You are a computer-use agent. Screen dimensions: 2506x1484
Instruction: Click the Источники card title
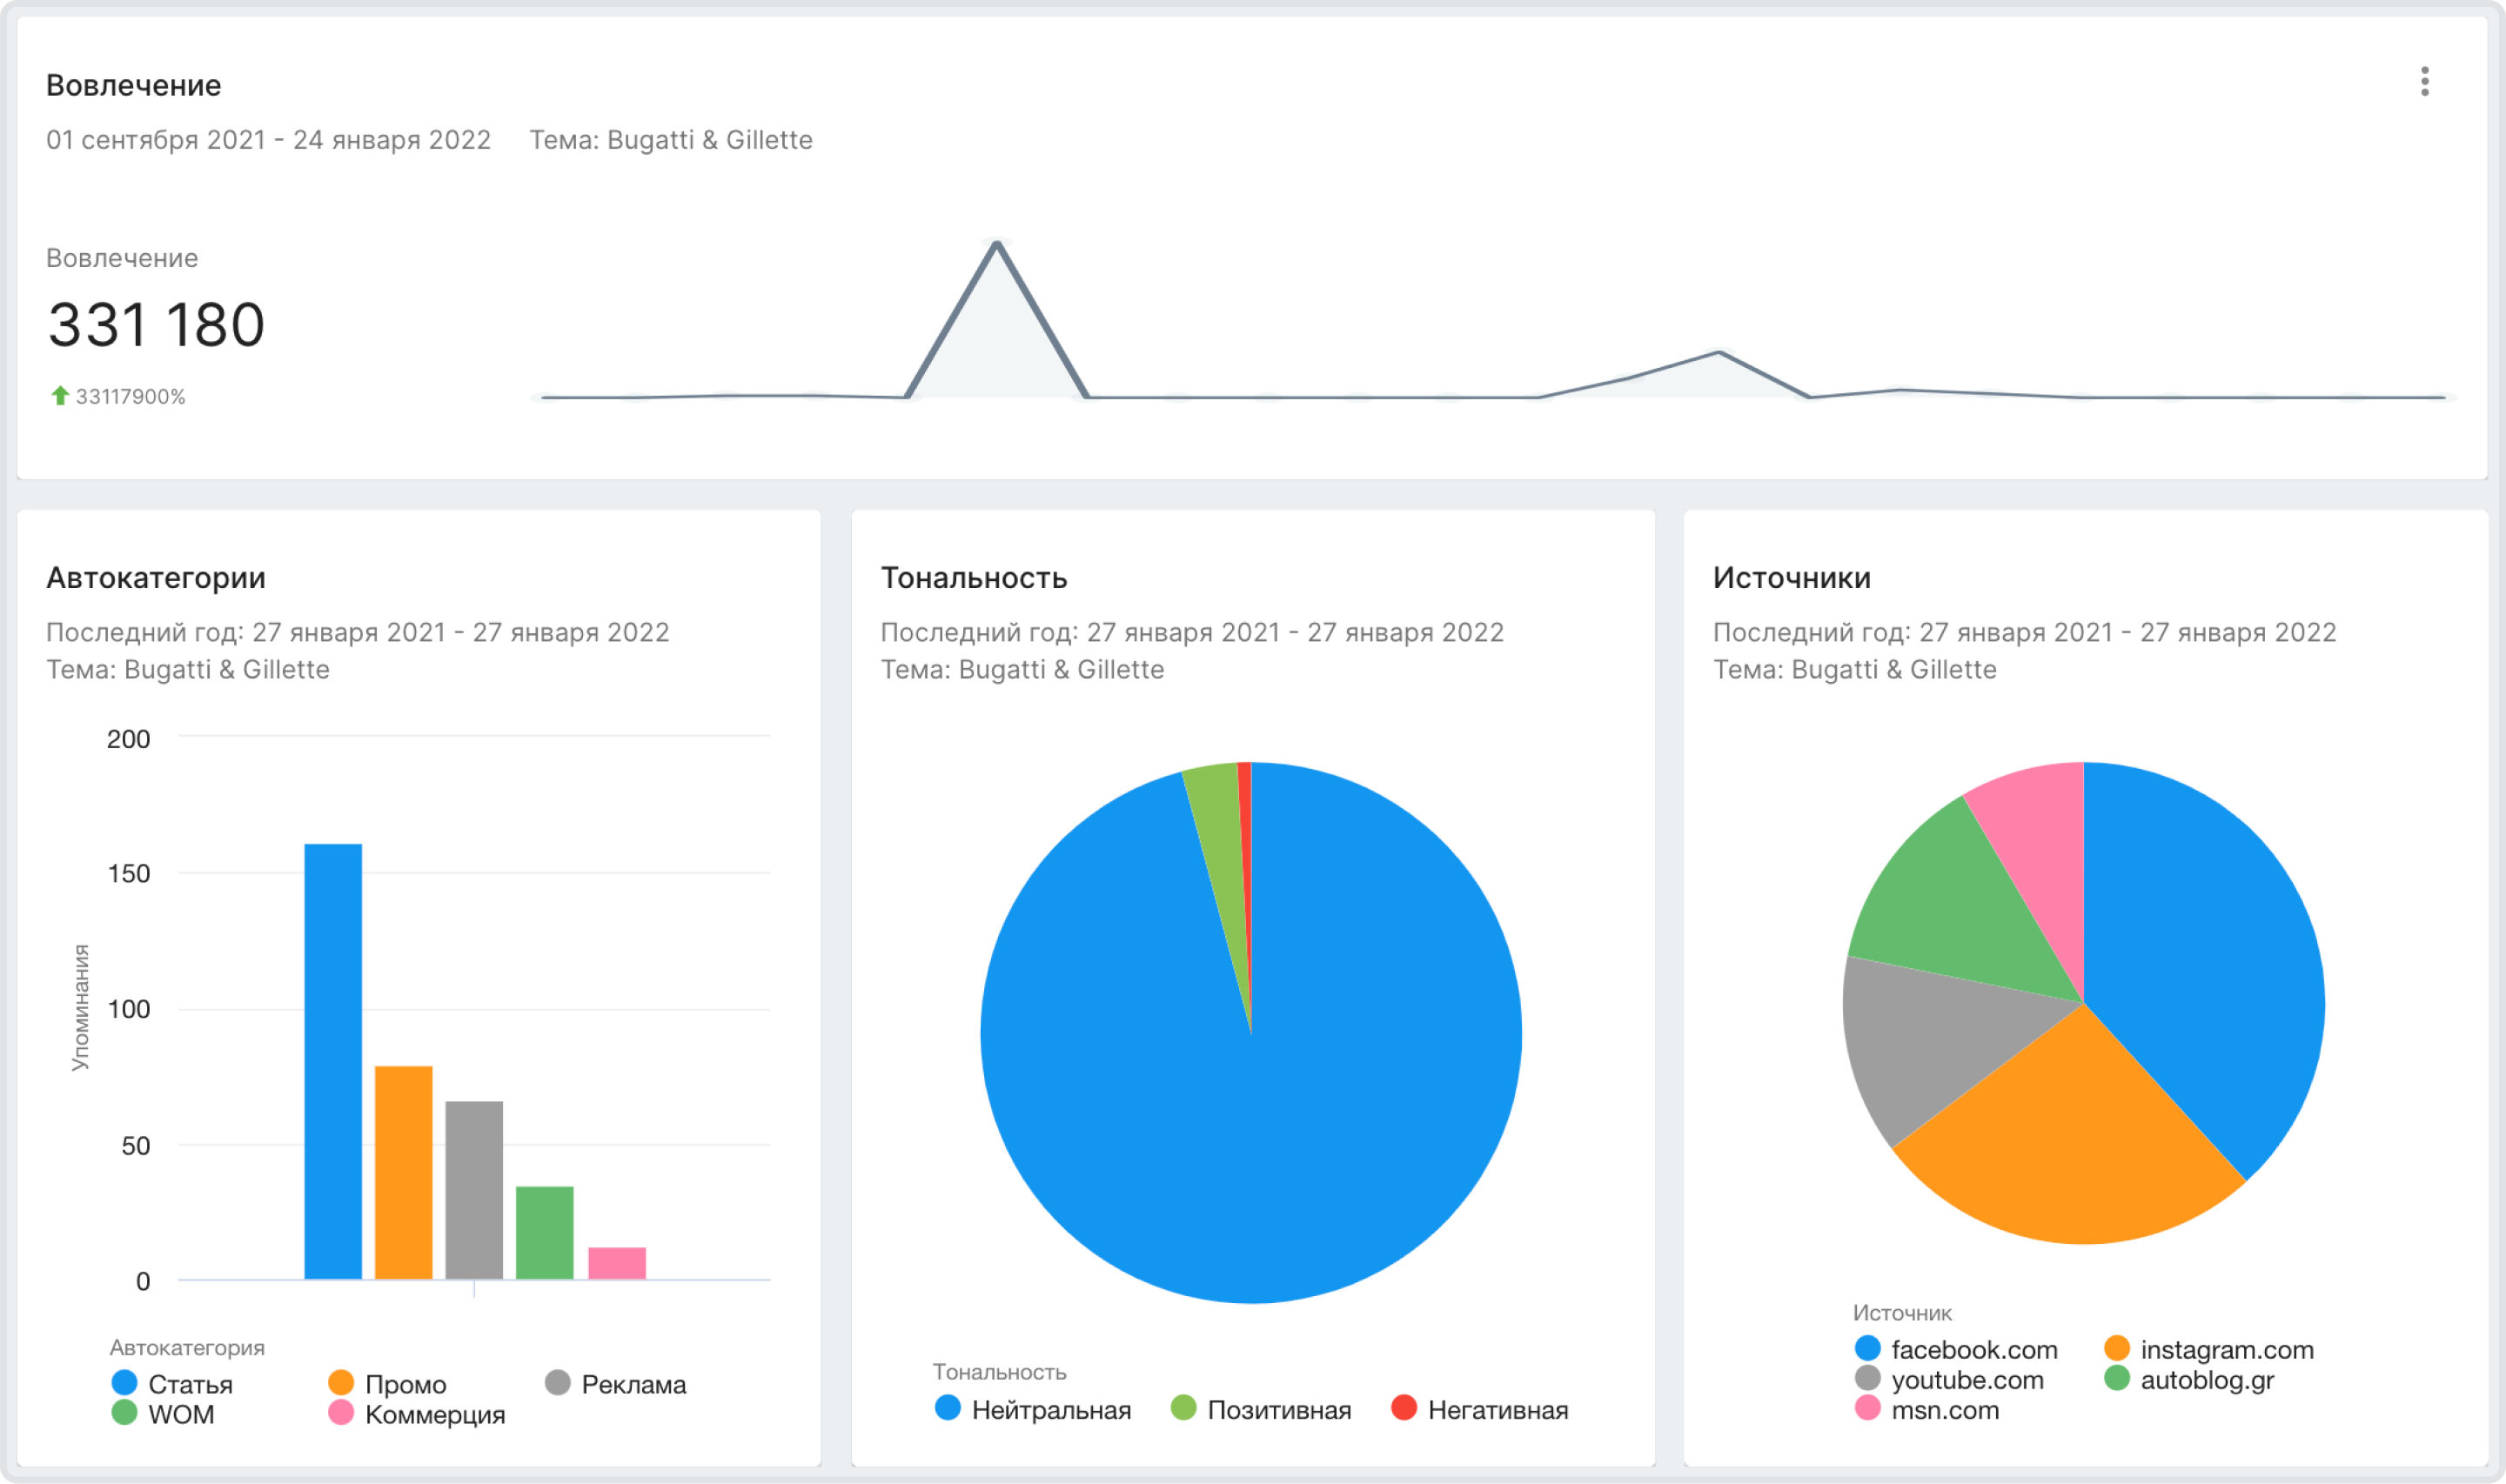[x=1792, y=577]
